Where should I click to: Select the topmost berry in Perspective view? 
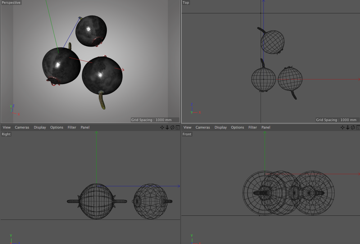91,31
